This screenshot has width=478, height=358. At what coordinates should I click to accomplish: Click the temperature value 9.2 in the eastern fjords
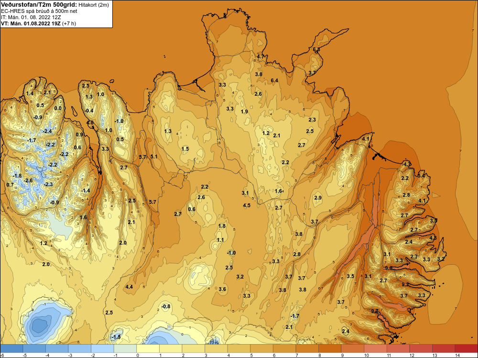[x=405, y=284]
